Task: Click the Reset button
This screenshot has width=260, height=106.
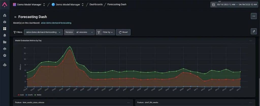Action: click(123, 32)
